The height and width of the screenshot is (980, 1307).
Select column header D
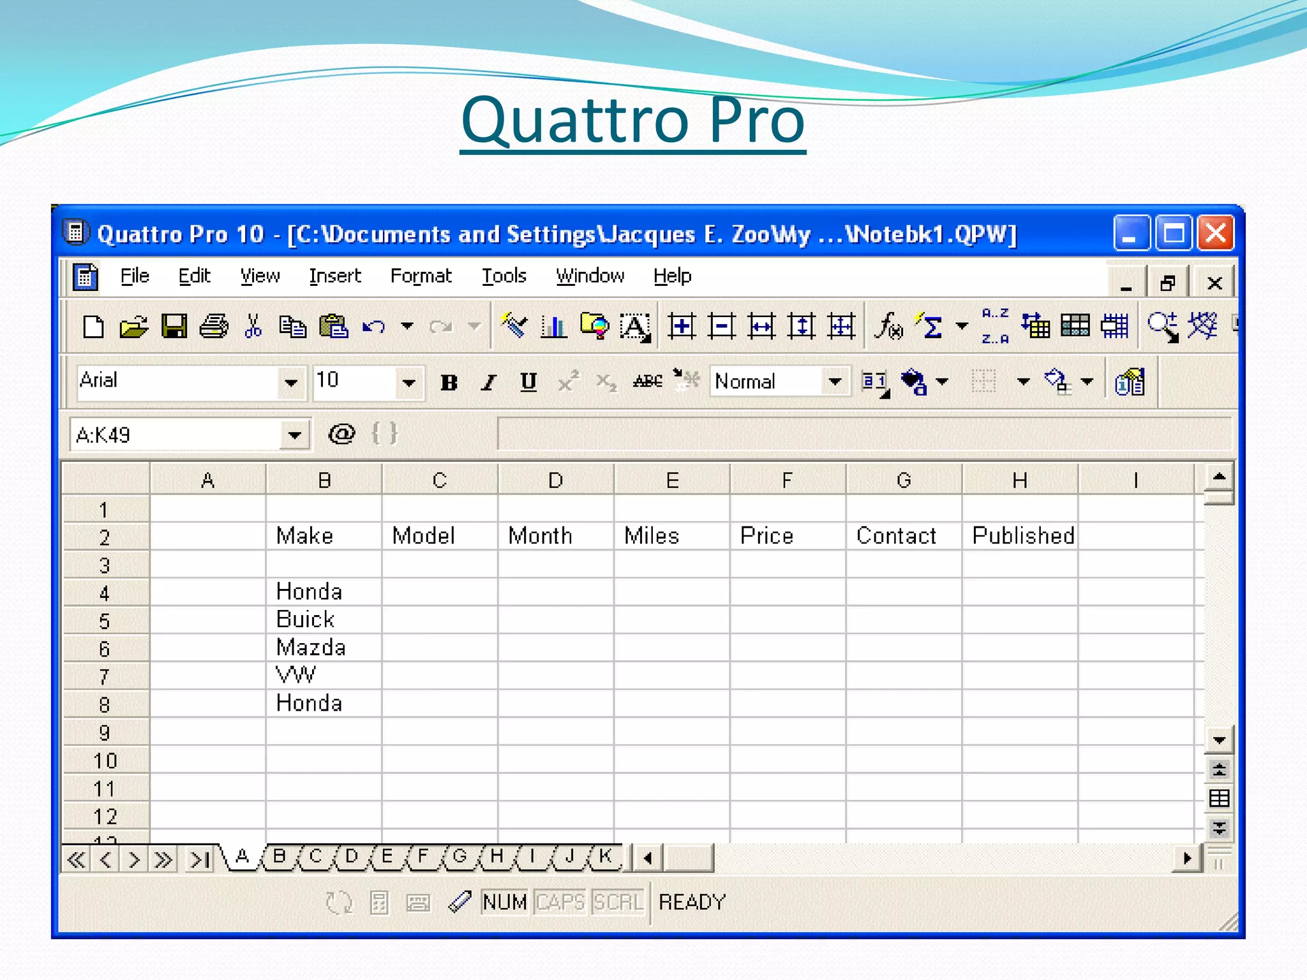pos(556,480)
